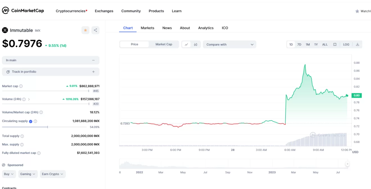
Task: Open the Compare with dropdown
Action: tap(230, 44)
